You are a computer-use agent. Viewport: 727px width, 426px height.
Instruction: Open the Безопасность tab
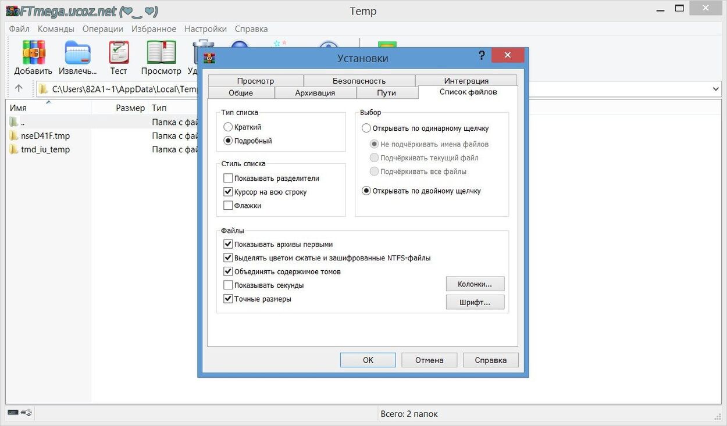[359, 81]
